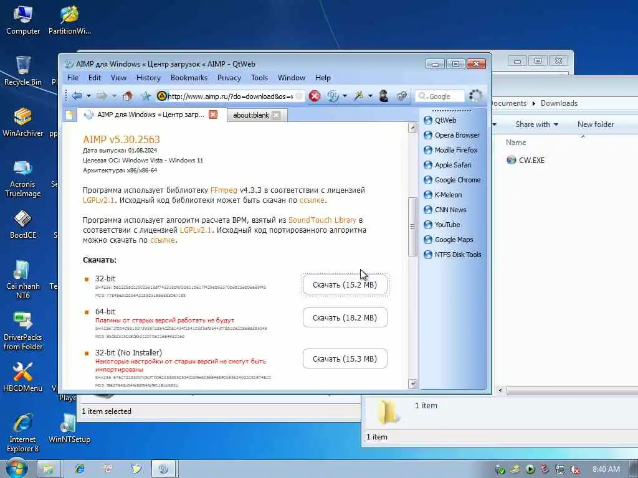Screen dimensions: 638x478
Task: Expand the forward history dropdown arrow
Action: [115, 96]
